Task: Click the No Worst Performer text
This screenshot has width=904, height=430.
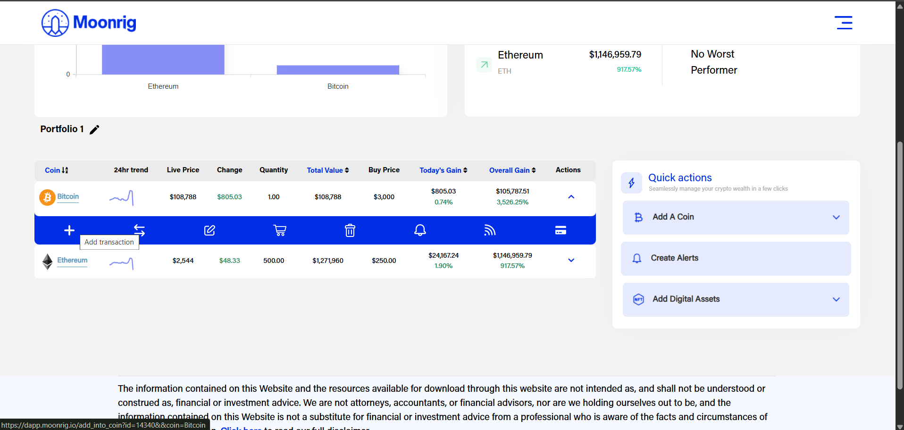Action: click(x=714, y=62)
